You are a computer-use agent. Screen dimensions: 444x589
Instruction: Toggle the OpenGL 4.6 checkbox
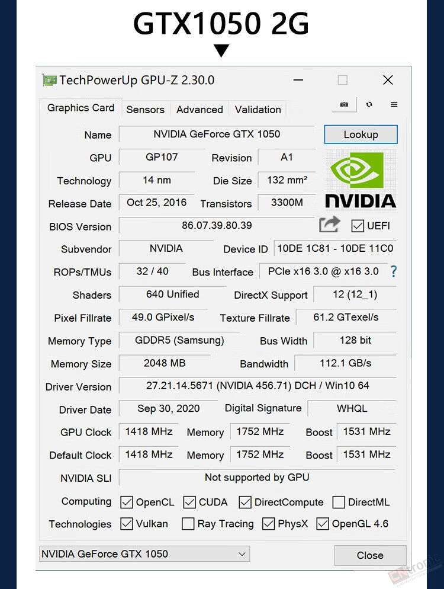click(x=323, y=524)
